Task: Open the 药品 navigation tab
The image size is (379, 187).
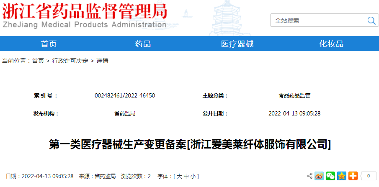Action: 143,44
